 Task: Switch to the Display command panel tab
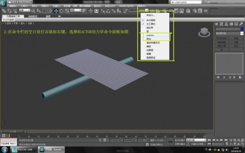[236, 24]
